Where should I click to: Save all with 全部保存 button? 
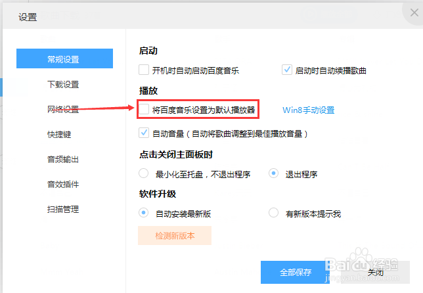tap(295, 272)
